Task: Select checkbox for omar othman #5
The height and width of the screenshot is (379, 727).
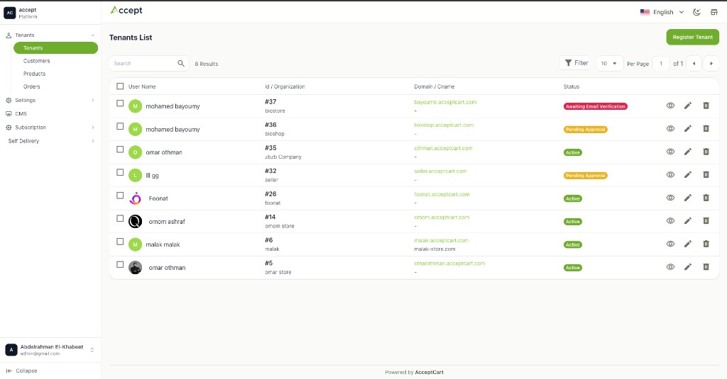Action: click(x=120, y=265)
